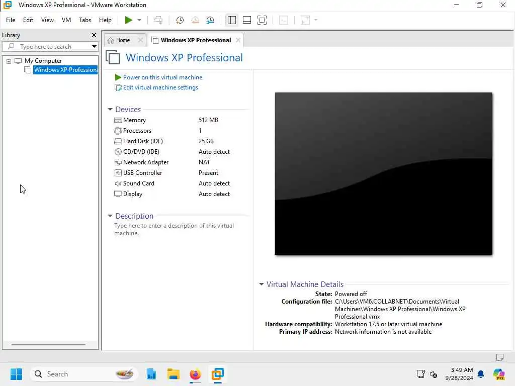This screenshot has width=515, height=386.
Task: Open the File menu
Action: pos(11,20)
